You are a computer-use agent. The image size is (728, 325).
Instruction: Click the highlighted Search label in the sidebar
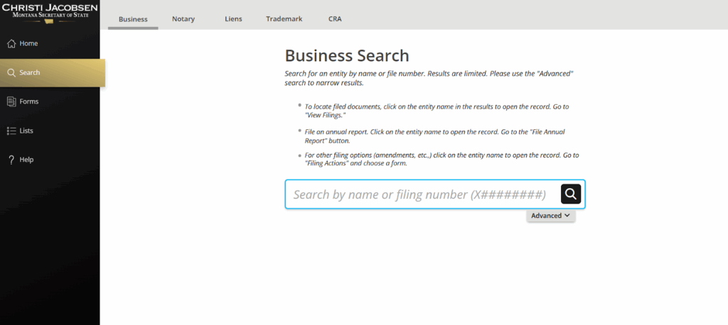(30, 73)
